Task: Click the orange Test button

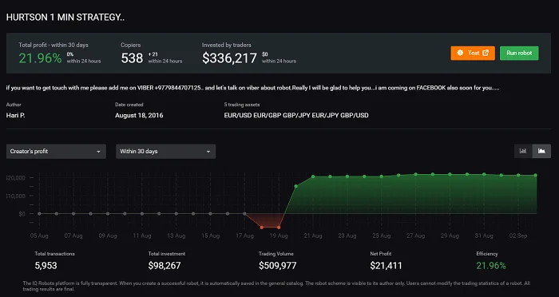Action: click(473, 53)
